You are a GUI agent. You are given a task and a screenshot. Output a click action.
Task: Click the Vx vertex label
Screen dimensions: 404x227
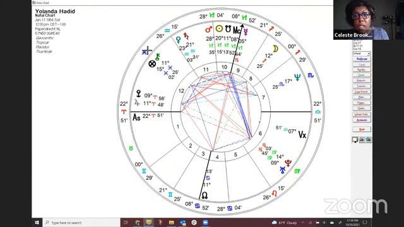(302, 134)
